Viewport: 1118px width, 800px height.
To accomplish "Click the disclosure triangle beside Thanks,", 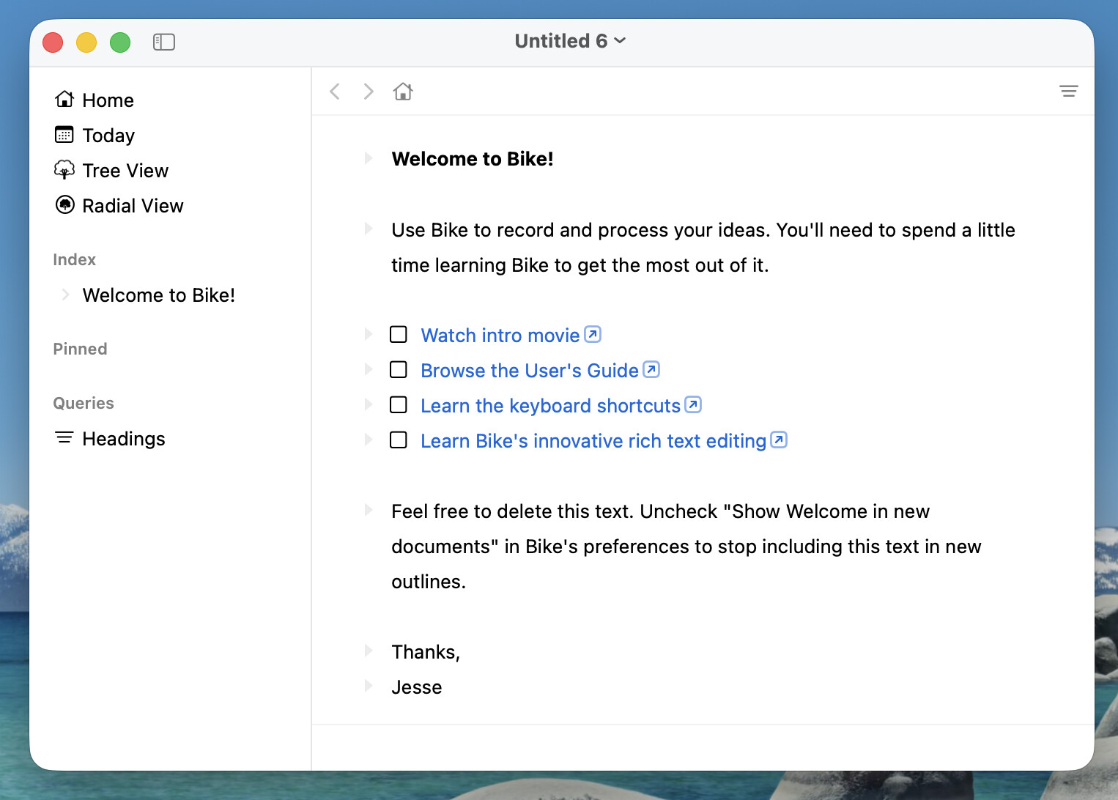I will (x=369, y=651).
